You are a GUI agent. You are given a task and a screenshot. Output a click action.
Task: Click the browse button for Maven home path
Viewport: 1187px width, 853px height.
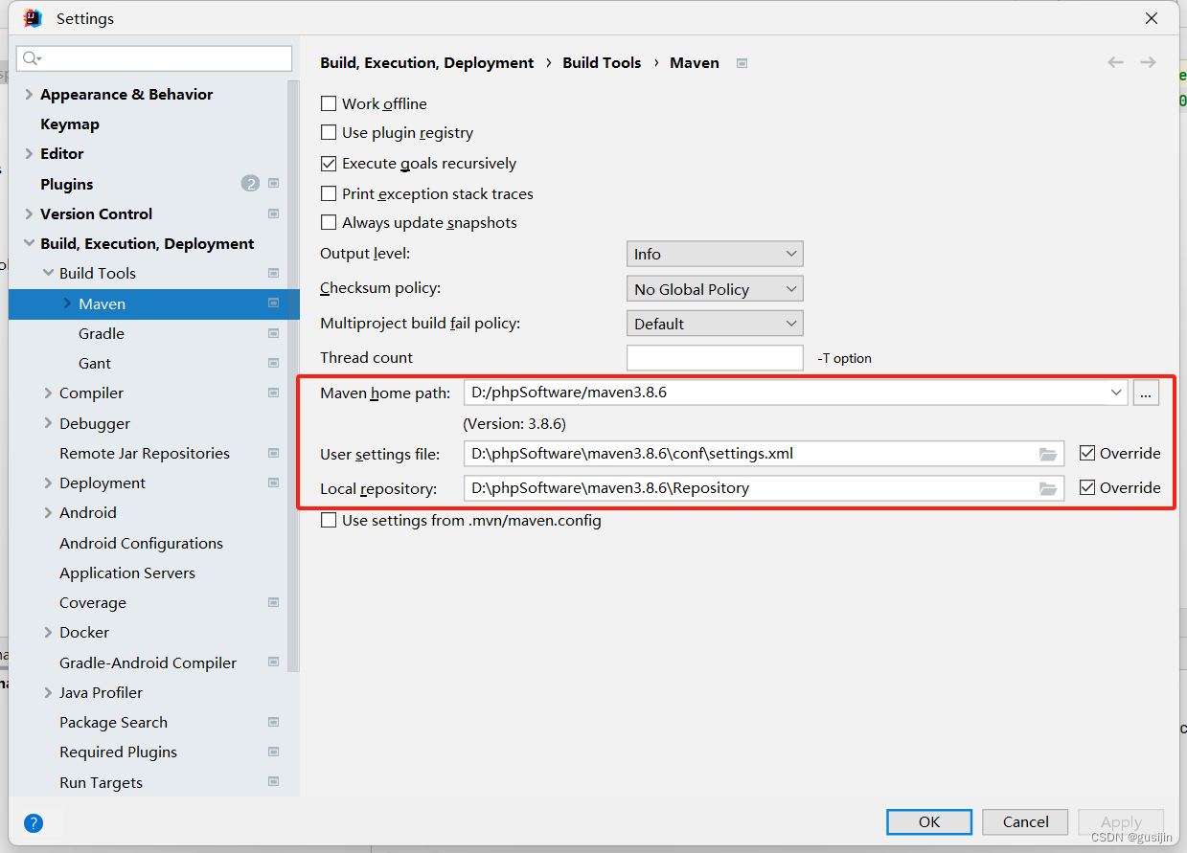coord(1146,393)
